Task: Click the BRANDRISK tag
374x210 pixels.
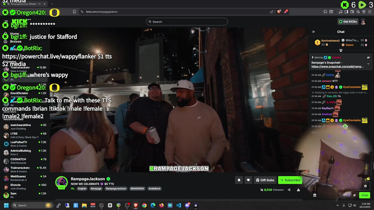Action: click(137, 189)
